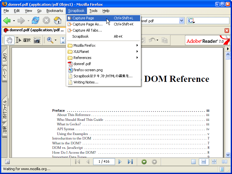Open the Forward history dropdown arrow

pos(28,21)
